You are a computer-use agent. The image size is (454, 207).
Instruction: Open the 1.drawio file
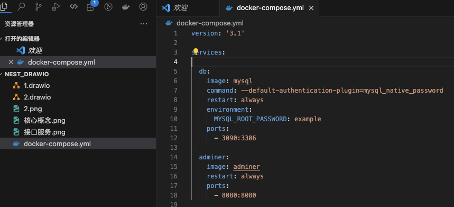click(78, 86)
